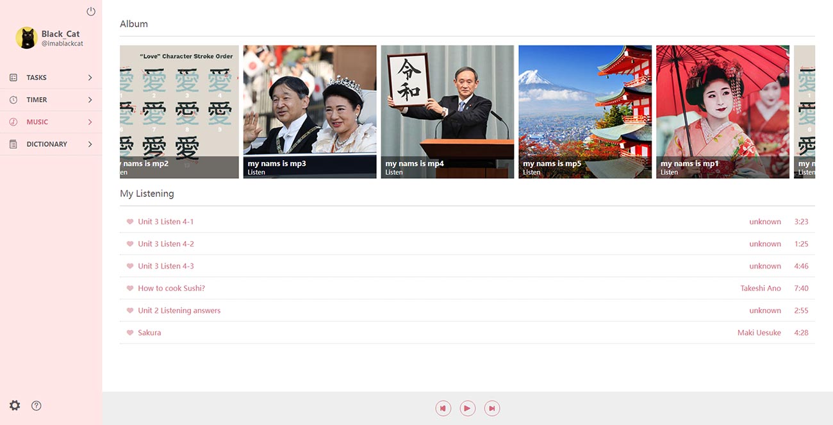
Task: Play the track Unit 2 Listening answers
Action: point(179,311)
